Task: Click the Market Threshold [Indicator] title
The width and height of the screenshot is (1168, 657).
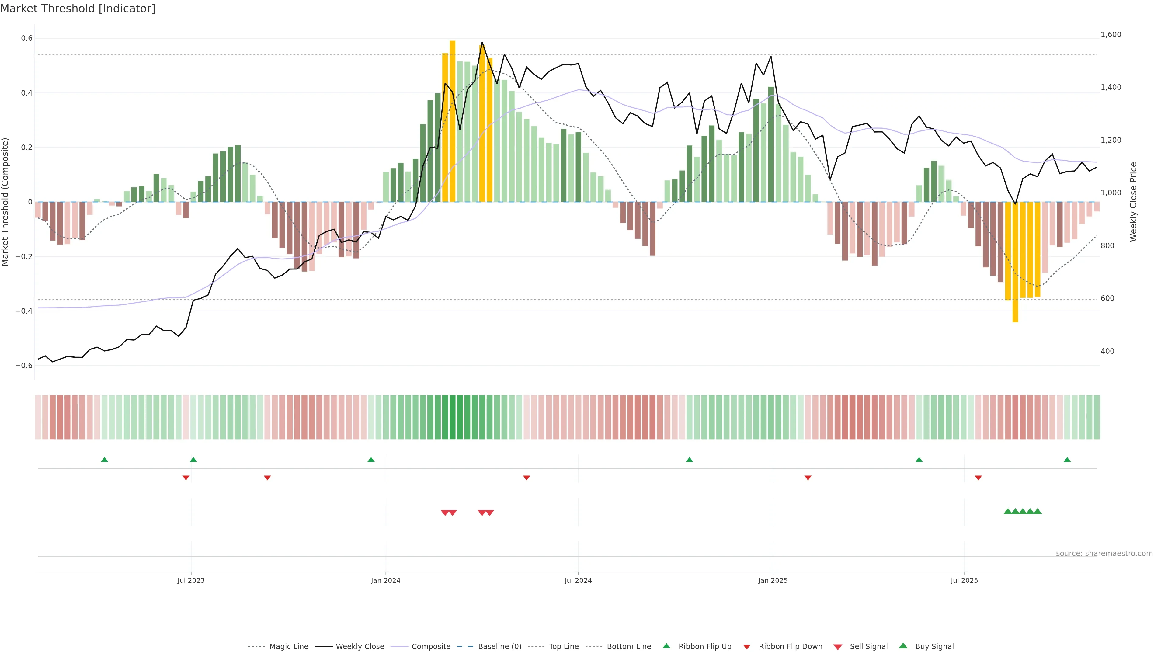Action: click(78, 9)
